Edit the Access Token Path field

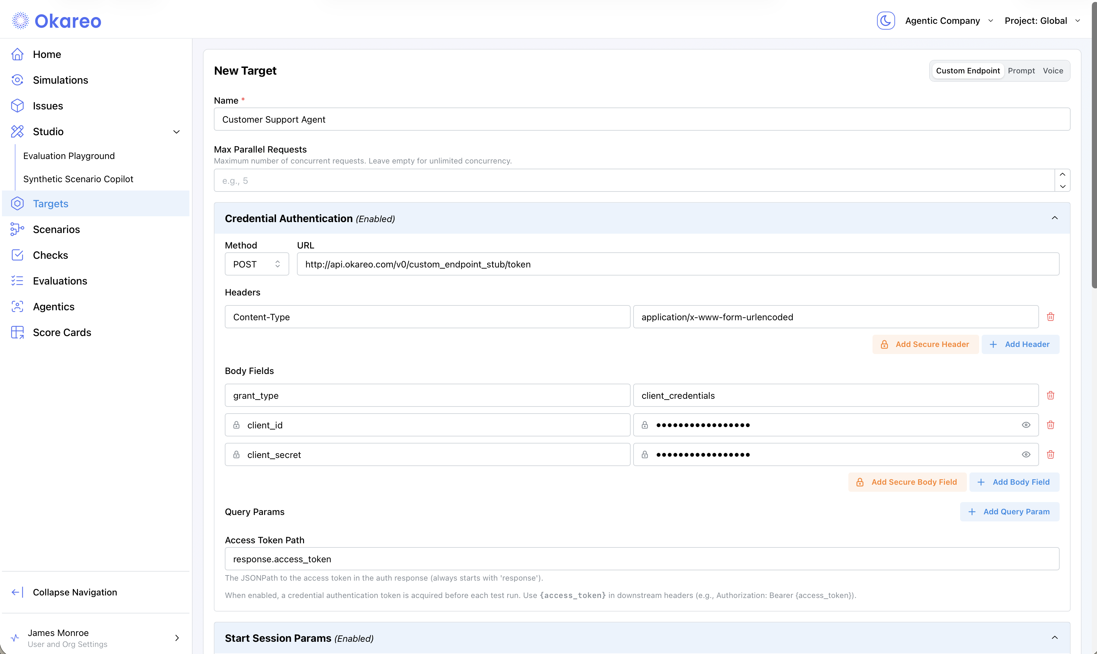pyautogui.click(x=639, y=558)
